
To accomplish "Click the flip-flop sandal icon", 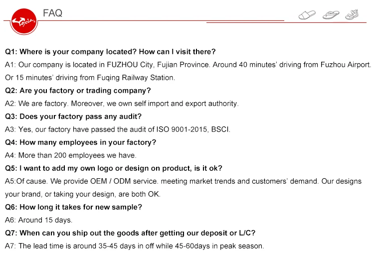I will click(x=331, y=14).
